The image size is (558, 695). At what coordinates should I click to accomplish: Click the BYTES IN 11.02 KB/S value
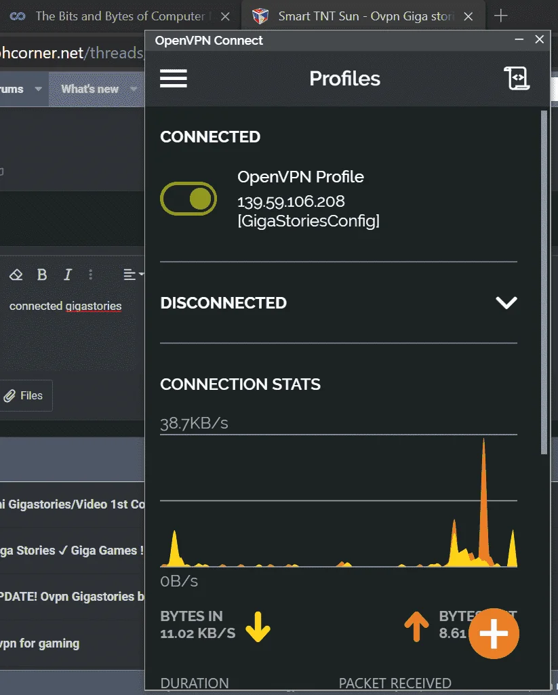point(198,633)
